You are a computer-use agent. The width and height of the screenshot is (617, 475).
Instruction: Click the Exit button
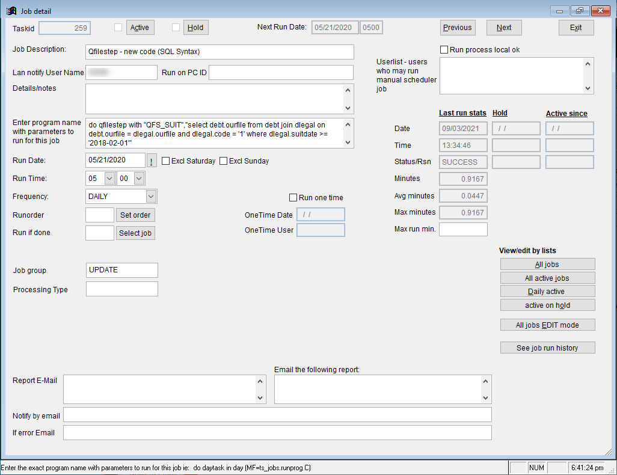[576, 28]
